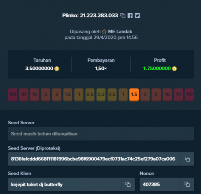Screen dimensions: 201x194
Task: Copy the Plinko bet ID icon
Action: (123, 16)
